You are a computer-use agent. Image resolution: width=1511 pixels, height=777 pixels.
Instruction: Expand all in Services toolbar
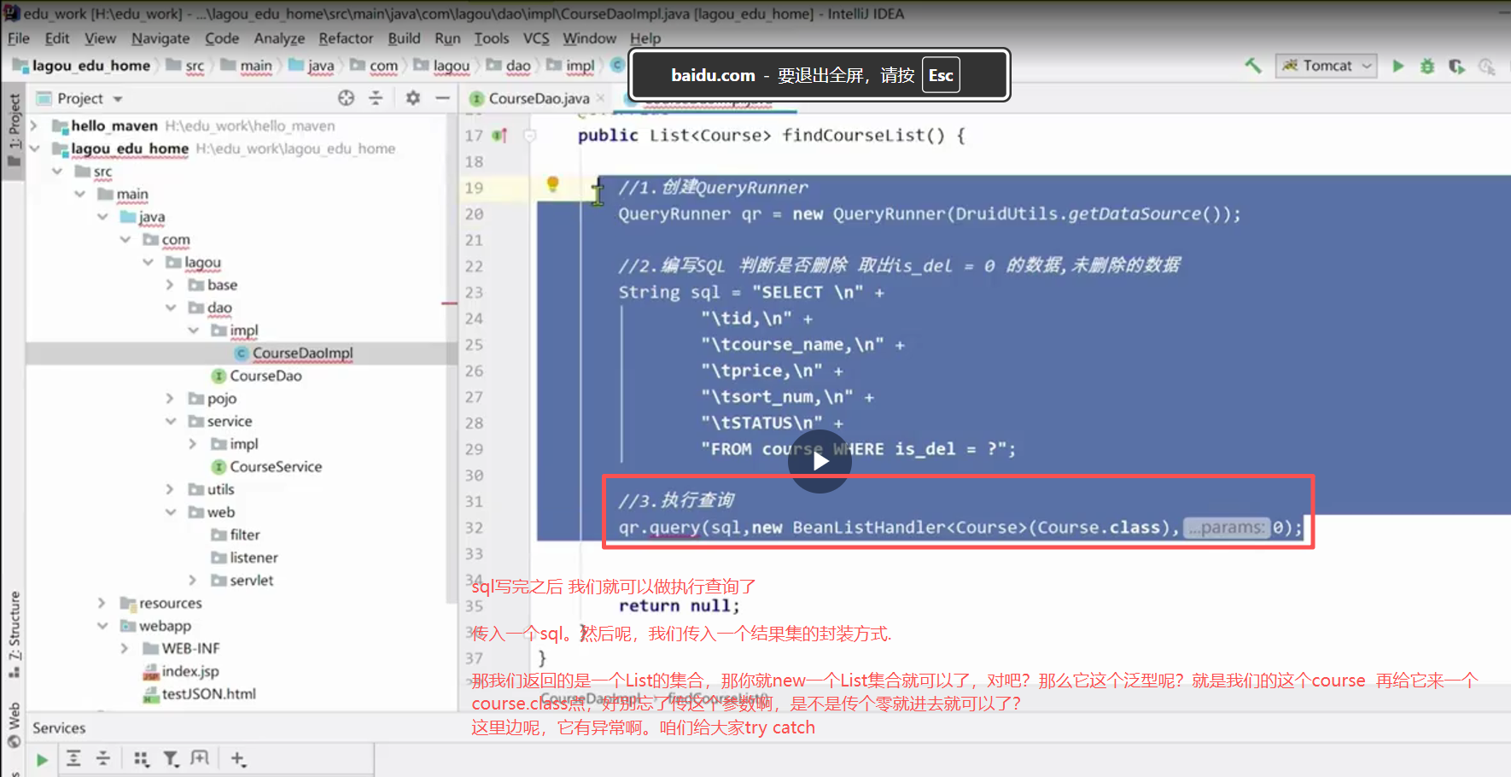coord(73,758)
